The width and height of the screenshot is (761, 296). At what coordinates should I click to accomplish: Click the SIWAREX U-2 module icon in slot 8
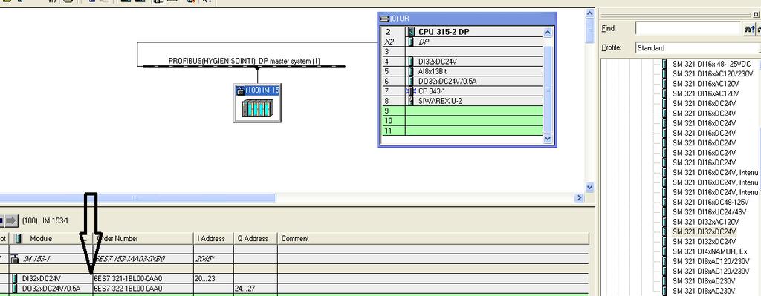[411, 101]
